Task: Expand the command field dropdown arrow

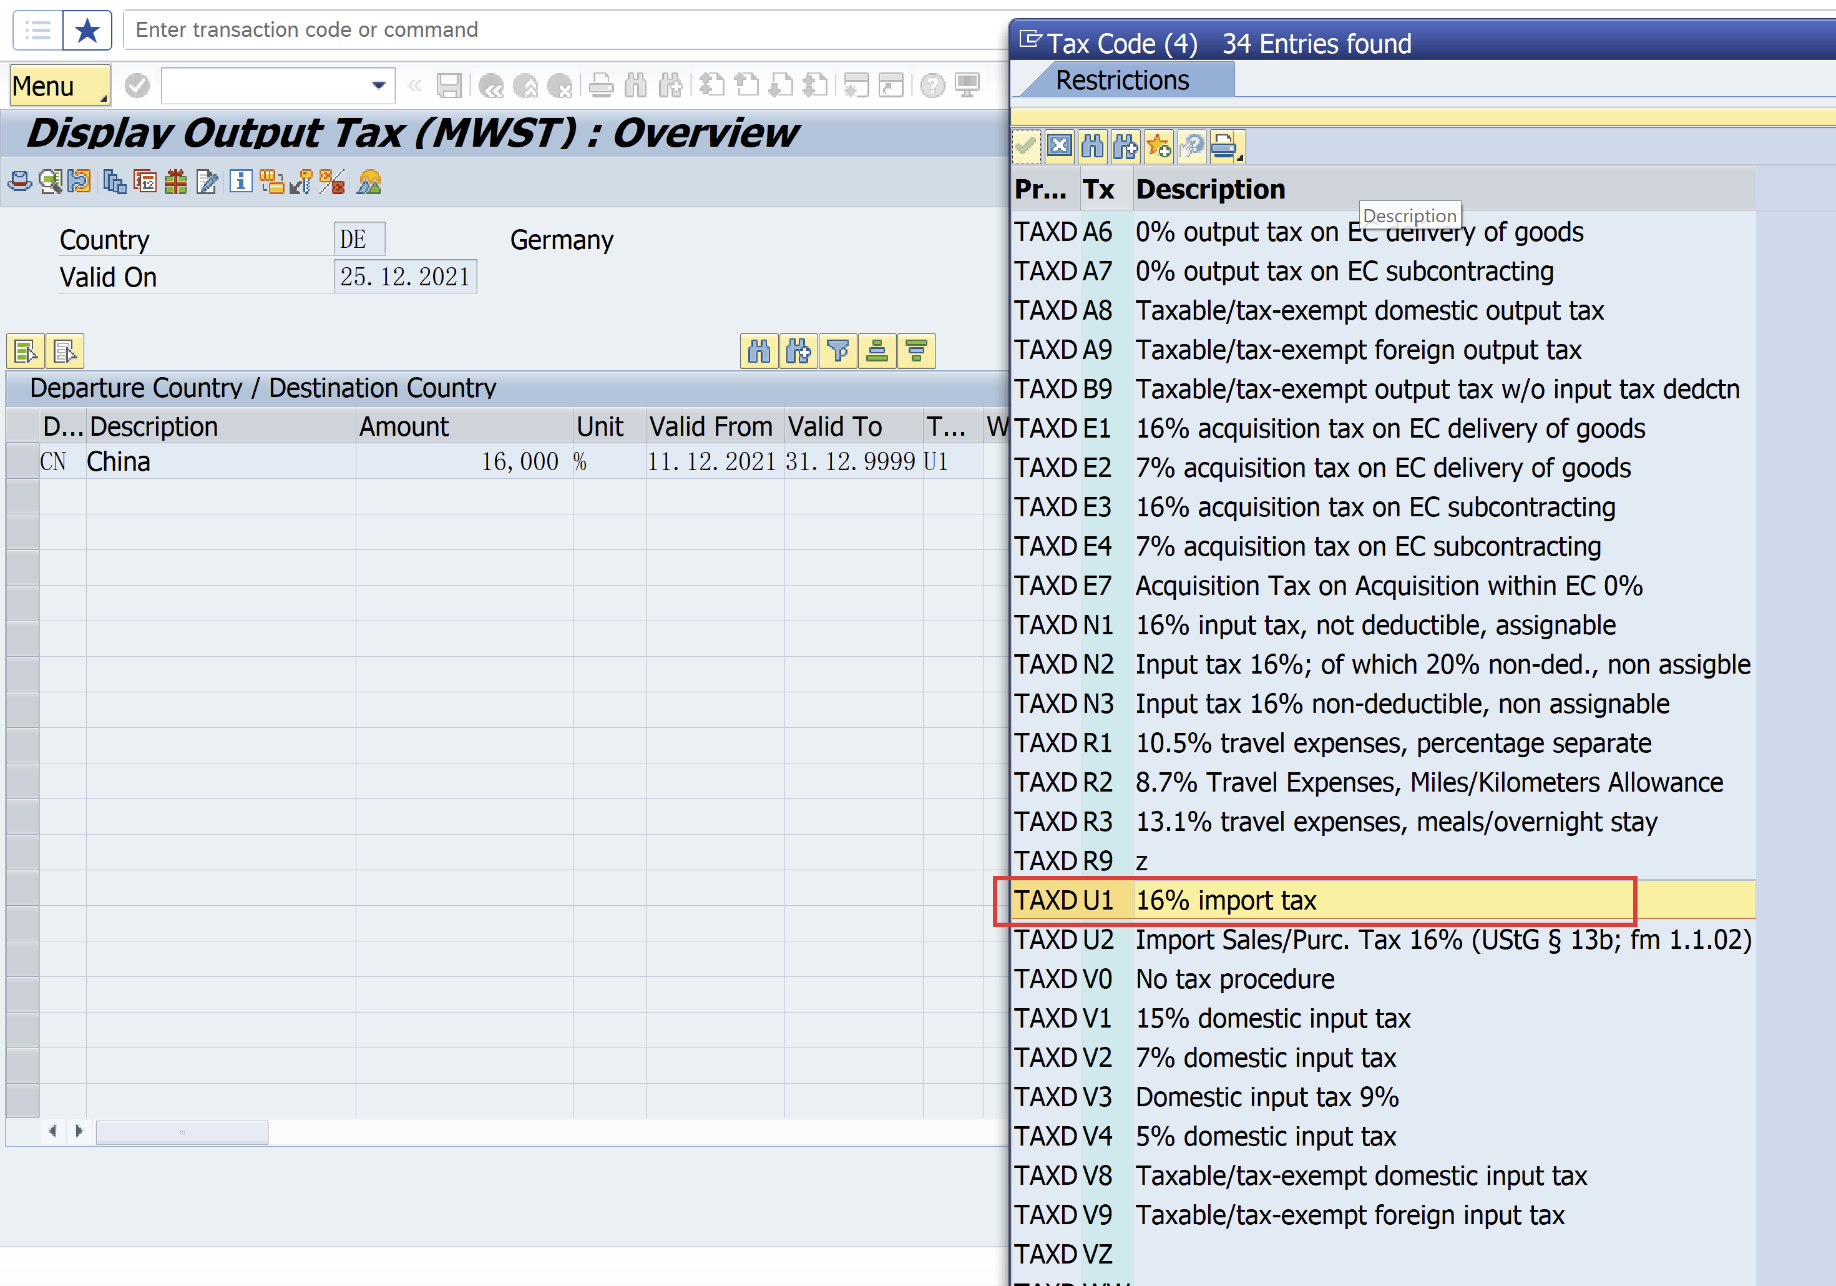Action: [x=378, y=85]
